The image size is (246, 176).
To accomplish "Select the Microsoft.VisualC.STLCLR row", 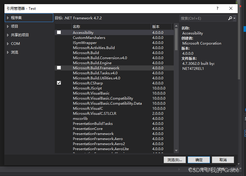I will (x=114, y=113).
